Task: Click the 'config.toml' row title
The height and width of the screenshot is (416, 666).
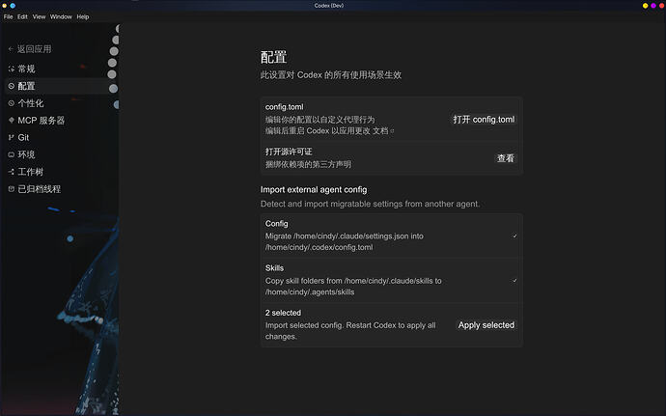Action: pyautogui.click(x=284, y=107)
